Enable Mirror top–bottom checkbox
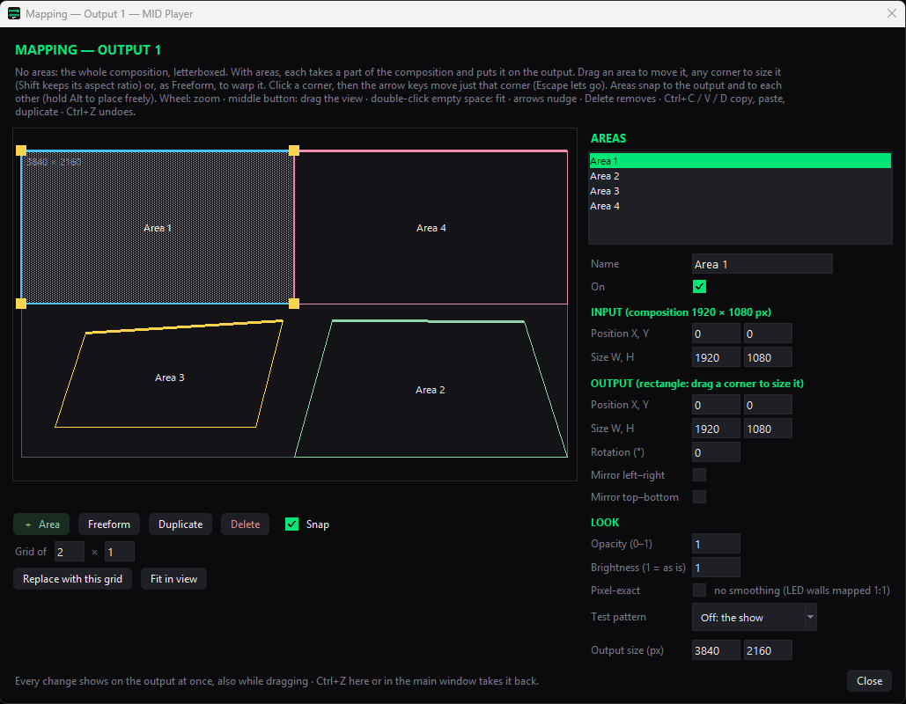This screenshot has height=704, width=906. (699, 496)
